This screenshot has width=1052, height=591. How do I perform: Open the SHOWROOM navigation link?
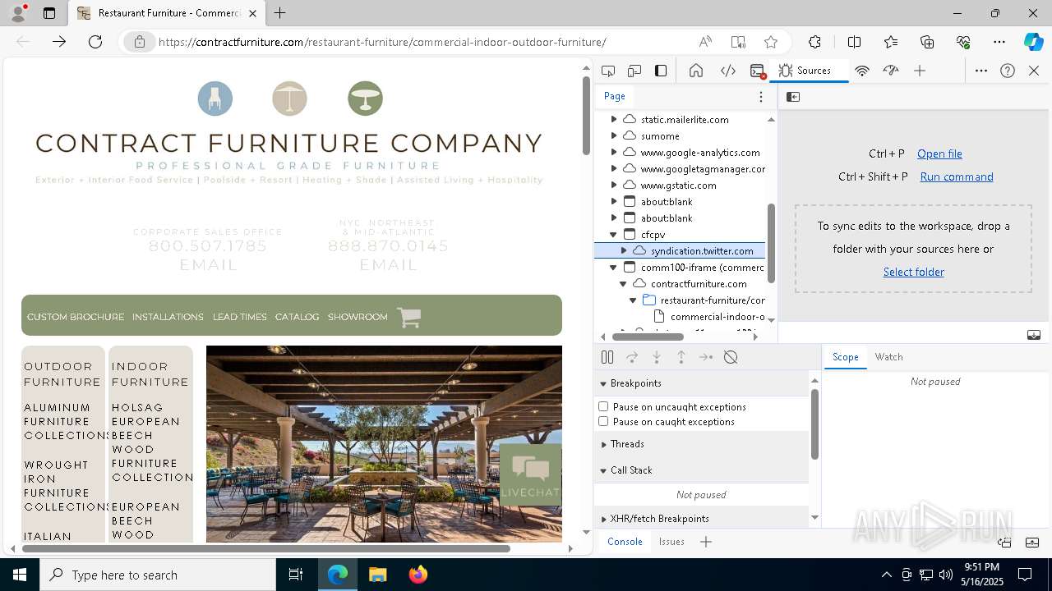(358, 317)
